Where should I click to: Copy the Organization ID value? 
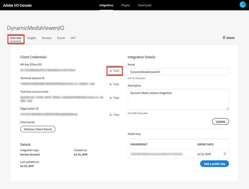pyautogui.click(x=115, y=115)
